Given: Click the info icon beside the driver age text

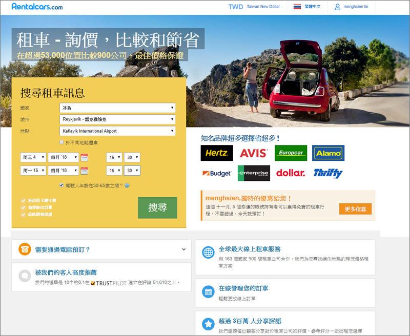Looking at the screenshot, I should [x=127, y=185].
